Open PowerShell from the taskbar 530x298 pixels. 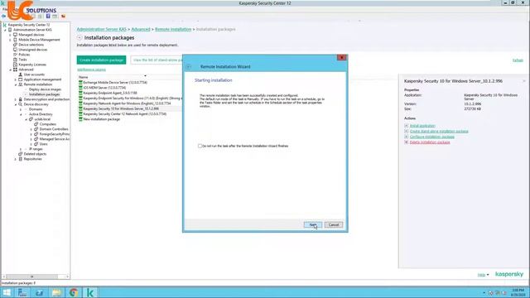39,292
